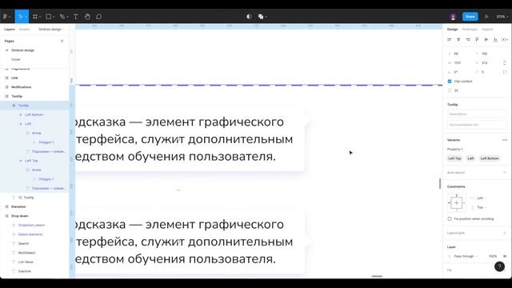Open the Simbols design page dropdown

click(51, 30)
